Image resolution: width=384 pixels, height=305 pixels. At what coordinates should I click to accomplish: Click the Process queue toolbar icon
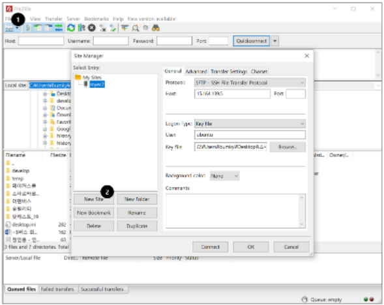tap(81, 28)
